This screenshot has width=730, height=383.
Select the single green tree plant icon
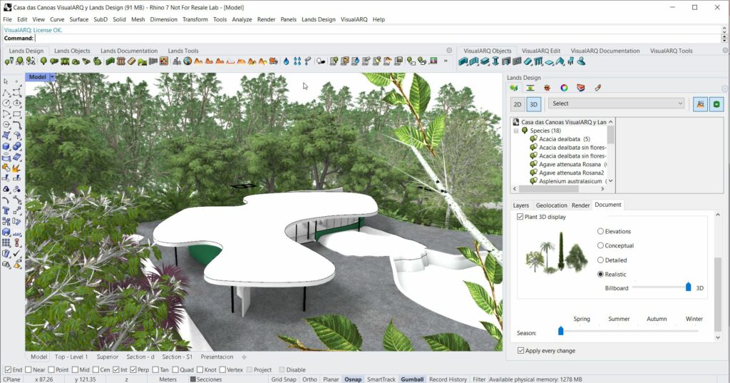(x=43, y=61)
